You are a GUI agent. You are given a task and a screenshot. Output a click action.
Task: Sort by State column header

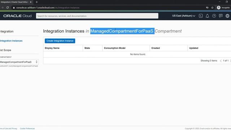(x=87, y=48)
